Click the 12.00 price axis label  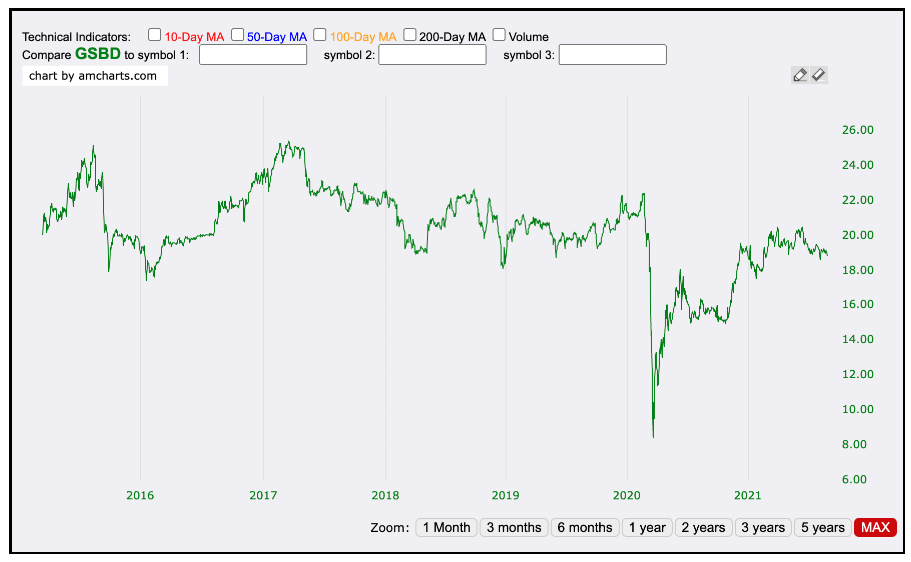click(858, 374)
